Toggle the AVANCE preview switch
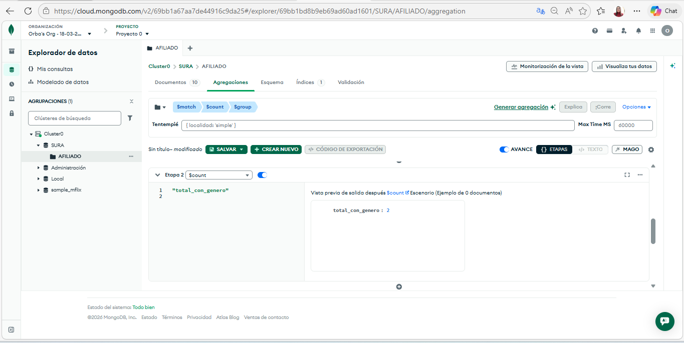 pyautogui.click(x=504, y=149)
